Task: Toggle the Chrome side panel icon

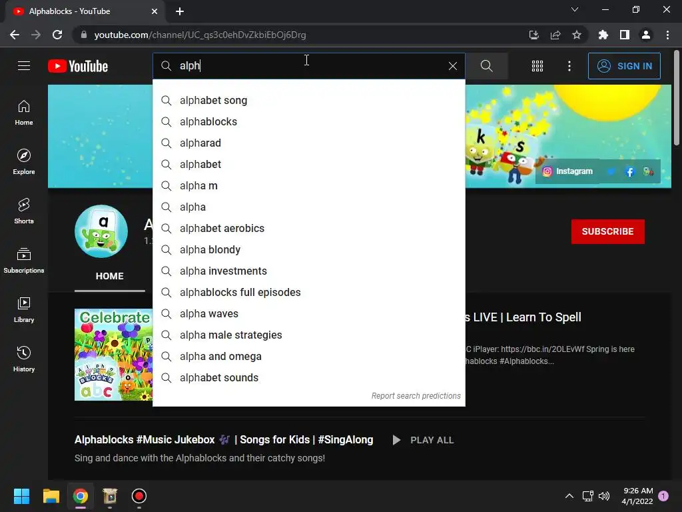Action: click(625, 35)
